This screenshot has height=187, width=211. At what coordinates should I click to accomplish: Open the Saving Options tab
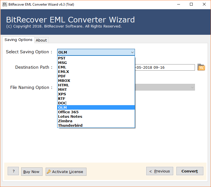[x=18, y=40]
